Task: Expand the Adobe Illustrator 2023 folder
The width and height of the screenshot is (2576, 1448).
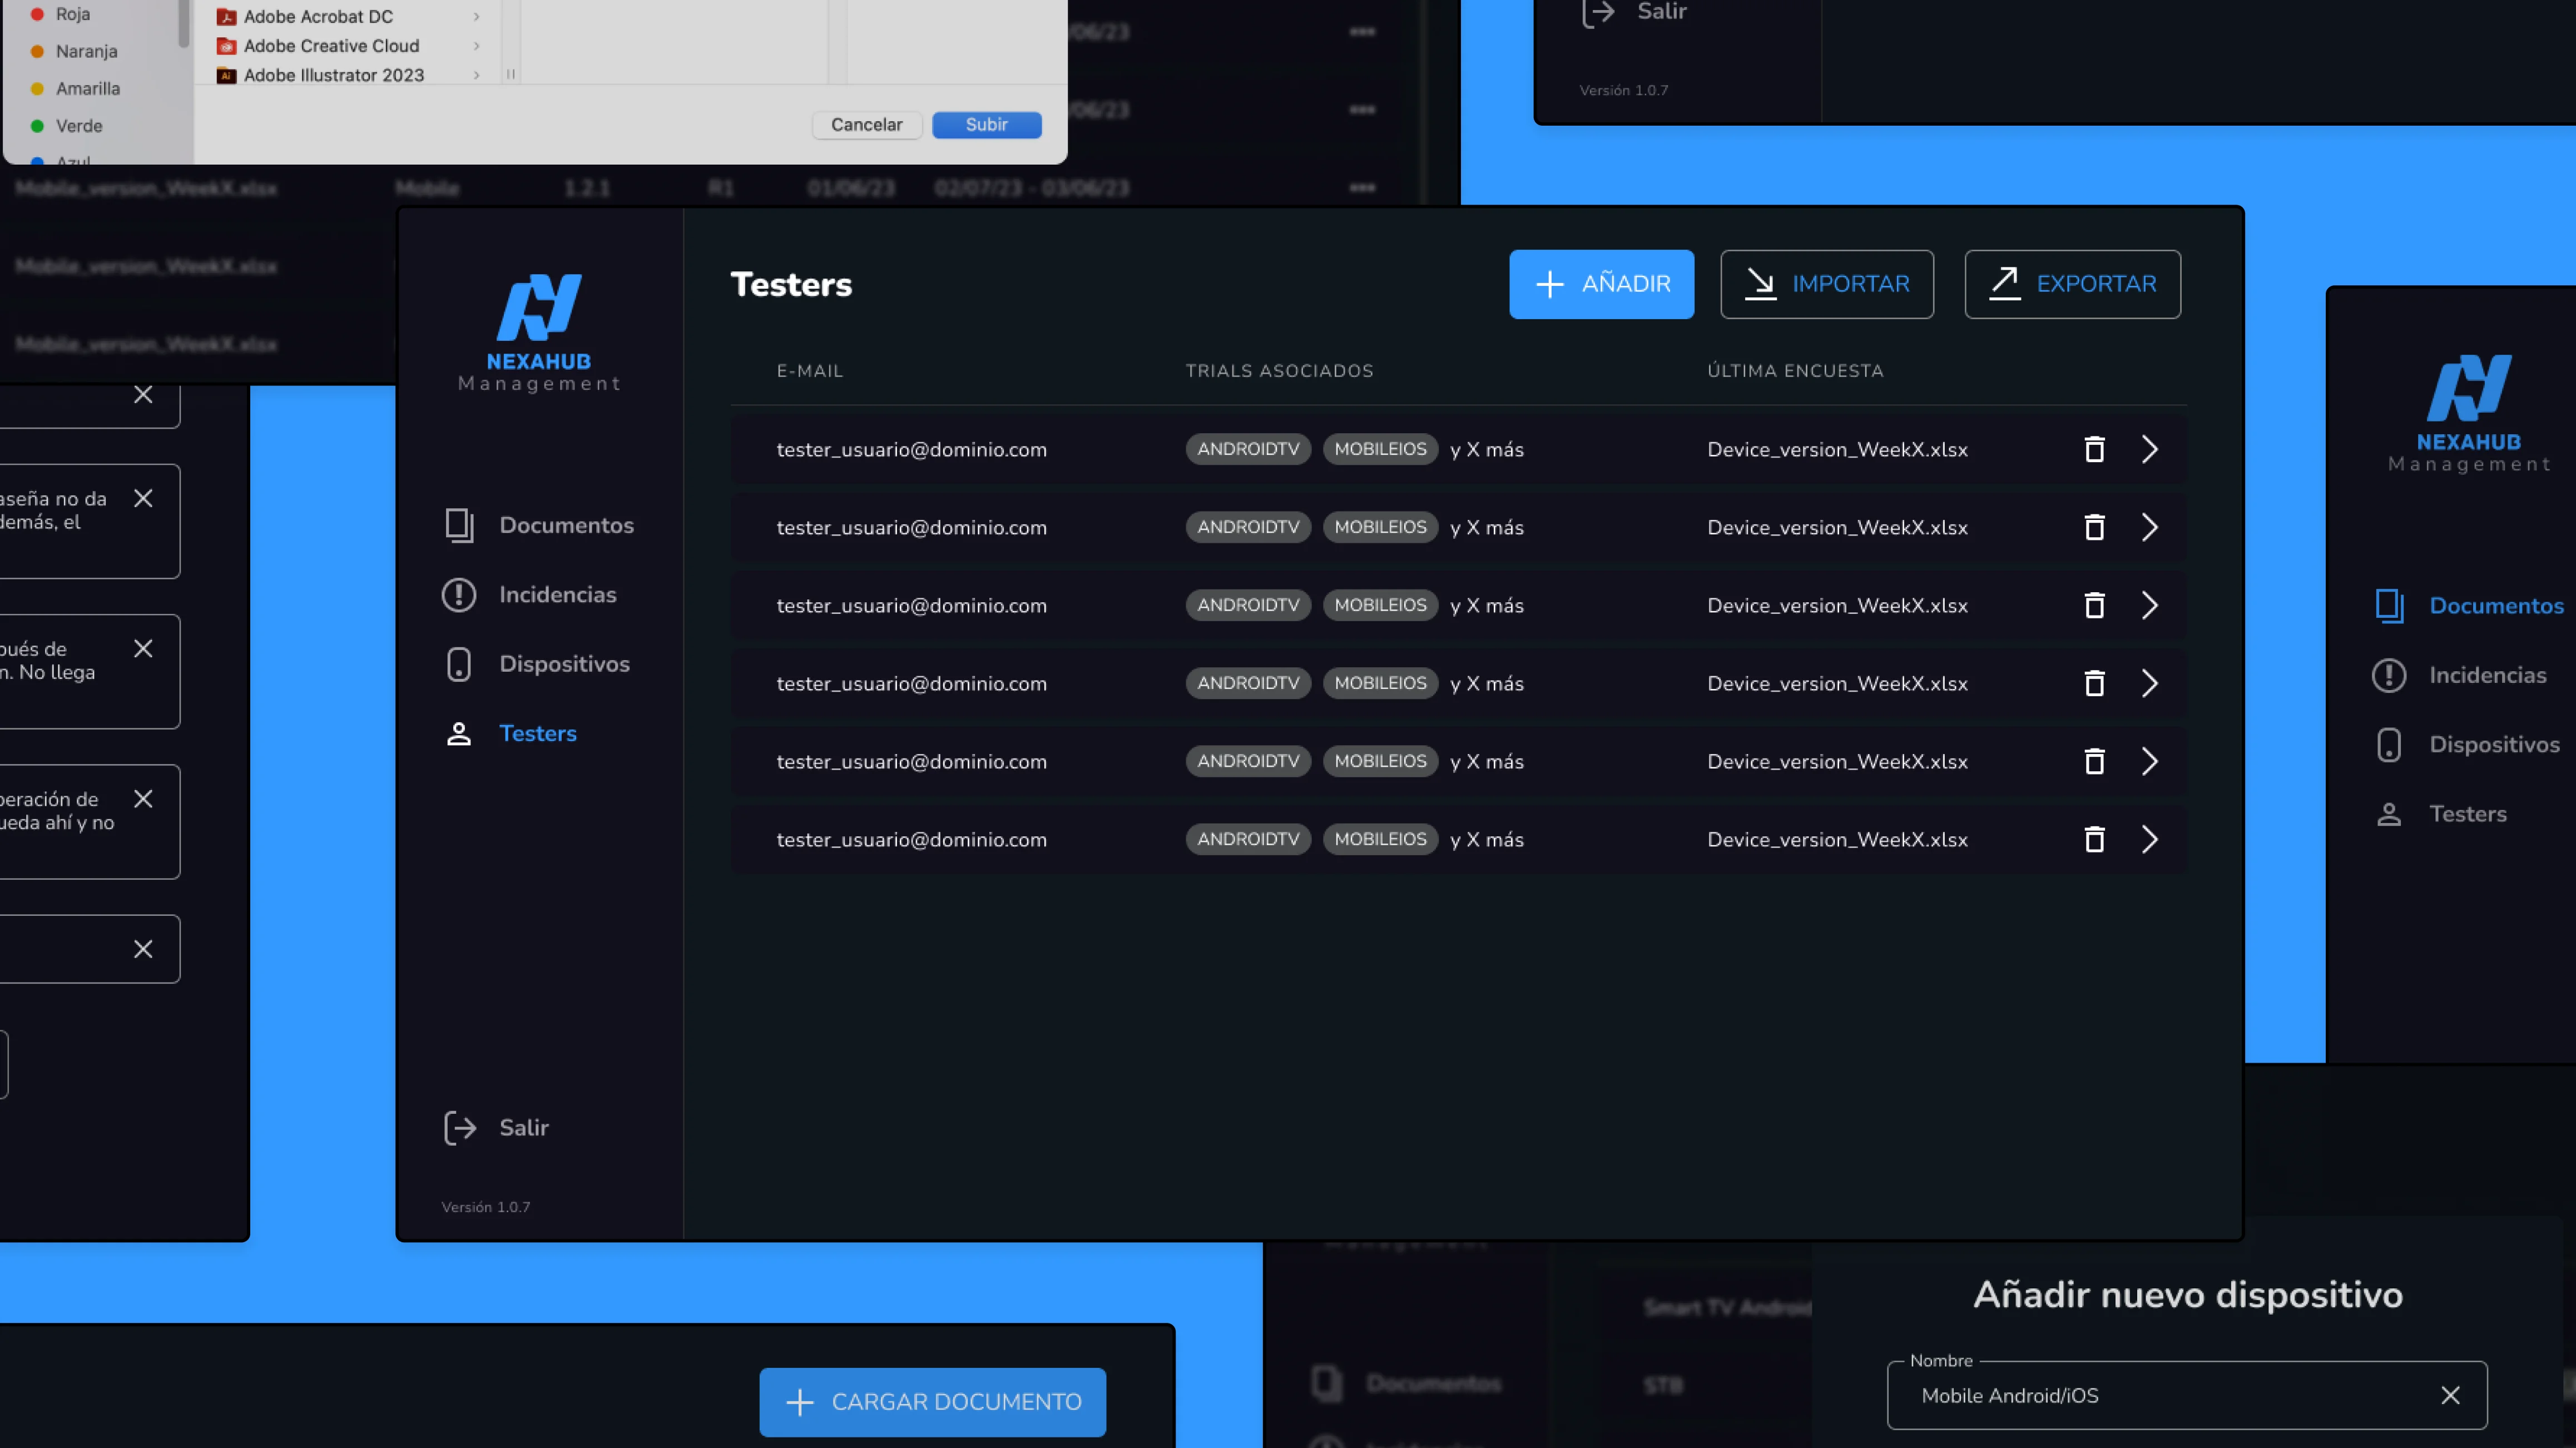Action: click(476, 75)
